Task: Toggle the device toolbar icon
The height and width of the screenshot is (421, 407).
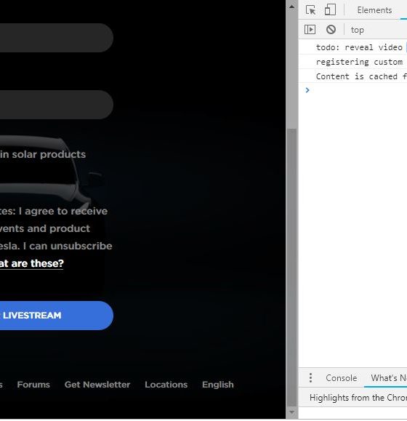Action: click(330, 10)
